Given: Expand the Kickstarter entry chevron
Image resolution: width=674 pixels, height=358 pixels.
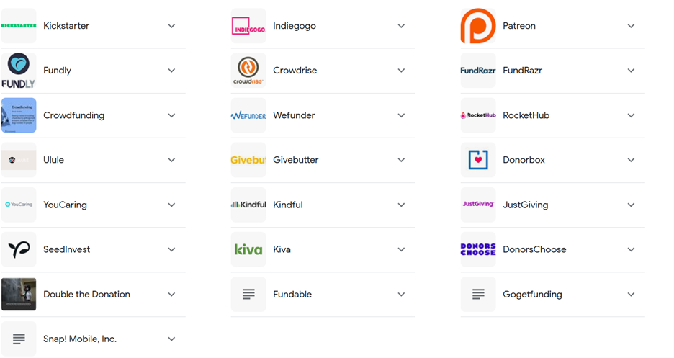Looking at the screenshot, I should pyautogui.click(x=171, y=26).
